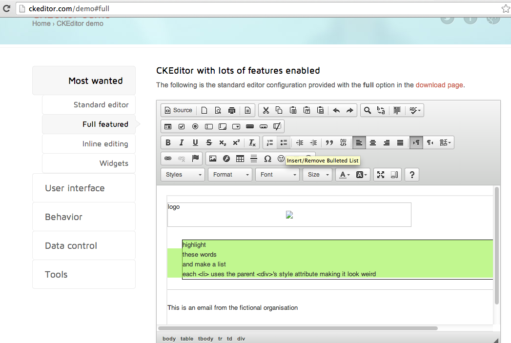Image resolution: width=511 pixels, height=343 pixels.
Task: Open the Text Color picker
Action: [x=345, y=175]
